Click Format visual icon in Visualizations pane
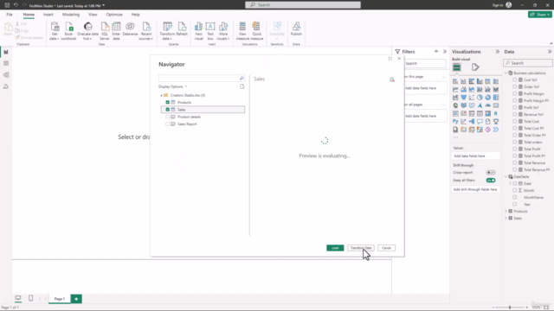 [475, 67]
